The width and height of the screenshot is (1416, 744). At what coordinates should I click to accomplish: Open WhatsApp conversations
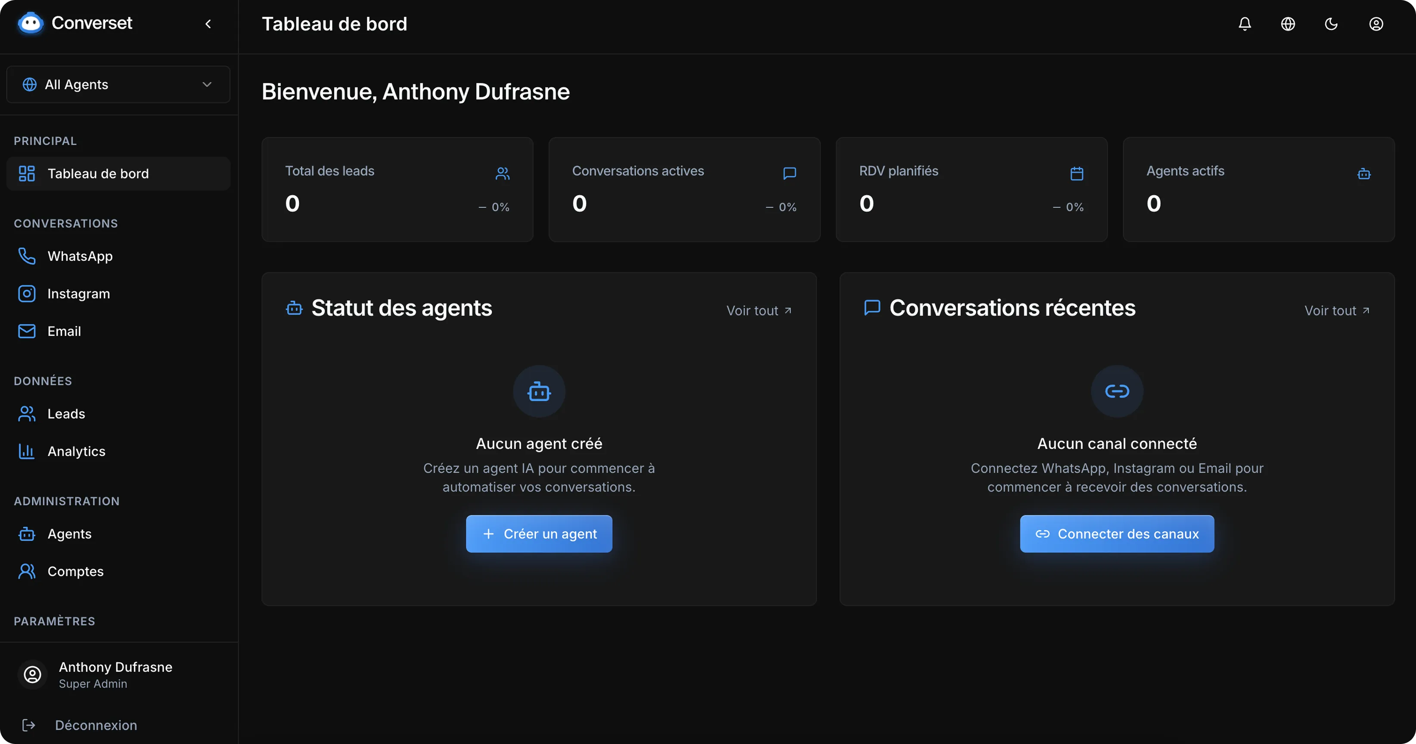(x=80, y=256)
